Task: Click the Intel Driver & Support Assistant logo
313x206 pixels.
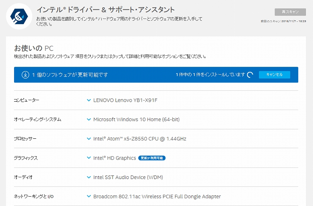Action: pyautogui.click(x=19, y=16)
